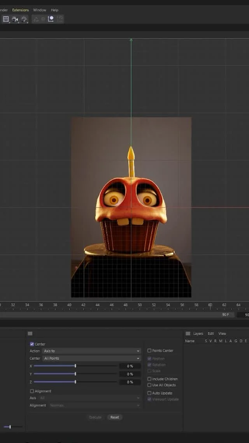
Task: Click the green Y-axis arrow tip in viewport
Action: (131, 40)
